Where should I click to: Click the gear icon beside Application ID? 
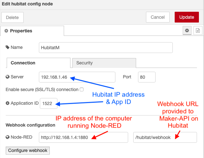8,103
